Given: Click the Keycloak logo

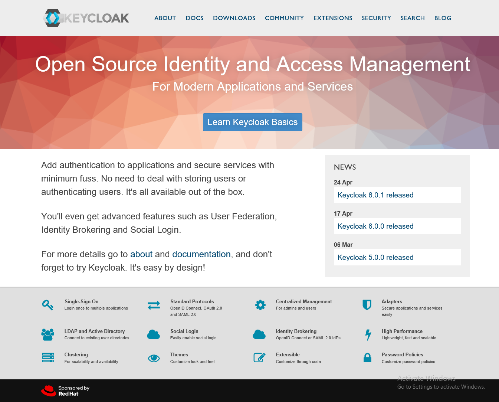Looking at the screenshot, I should (x=86, y=18).
